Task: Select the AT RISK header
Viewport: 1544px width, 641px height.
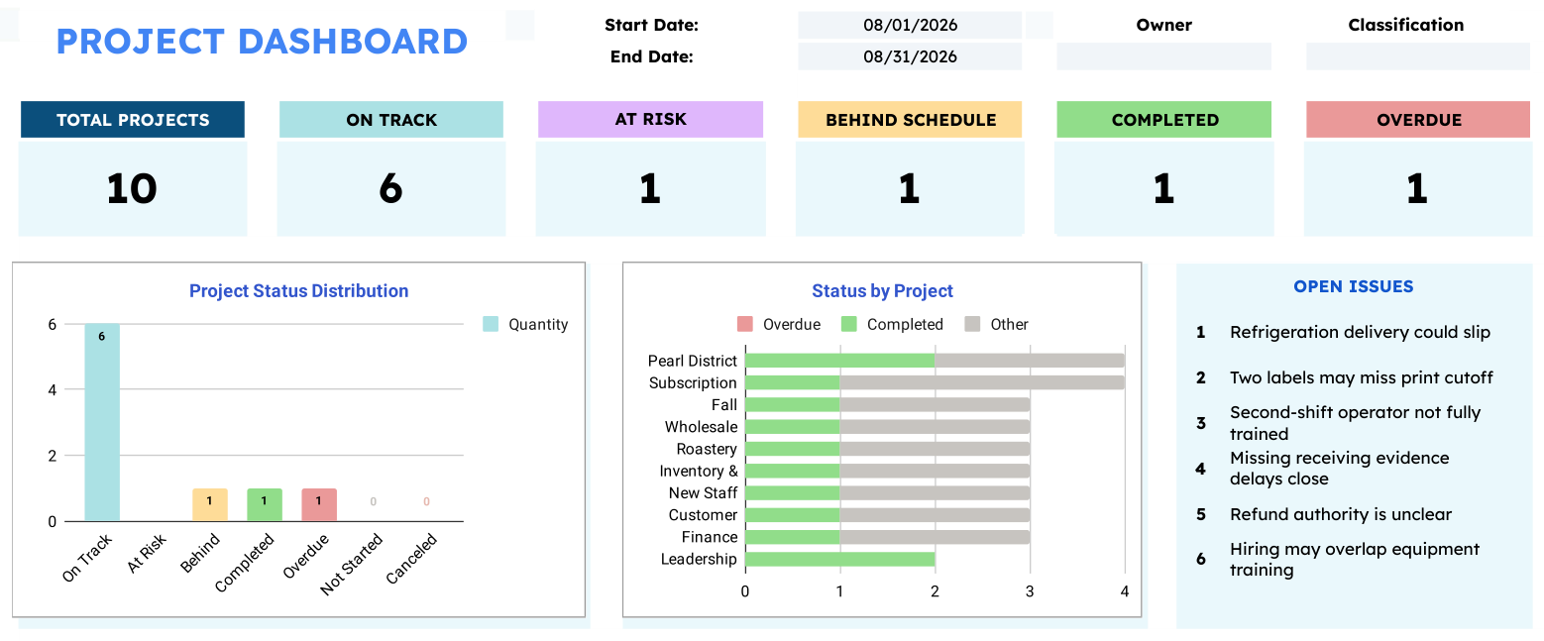Action: [x=650, y=119]
